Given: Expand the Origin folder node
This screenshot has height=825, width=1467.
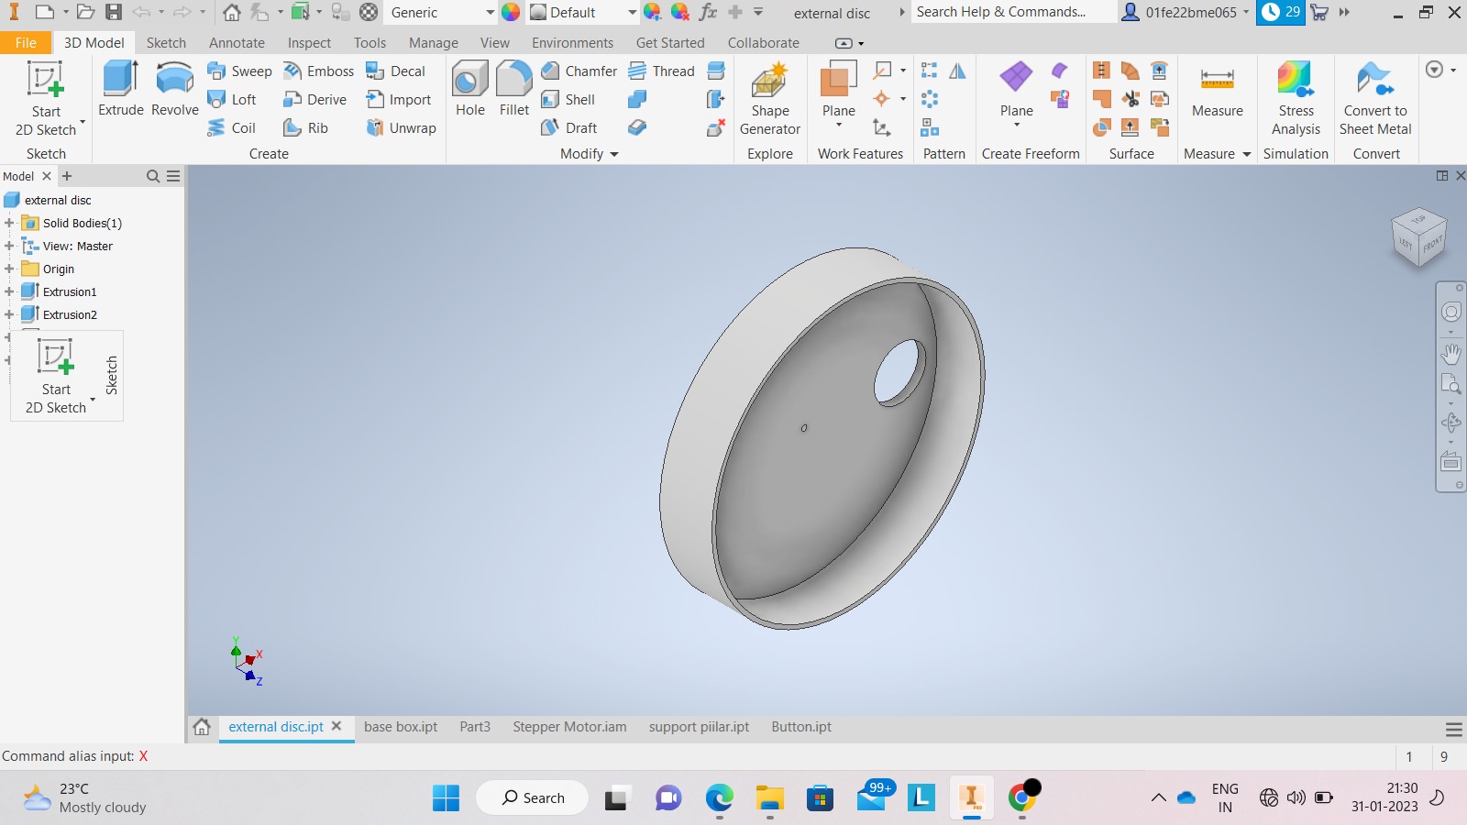Looking at the screenshot, I should point(9,269).
